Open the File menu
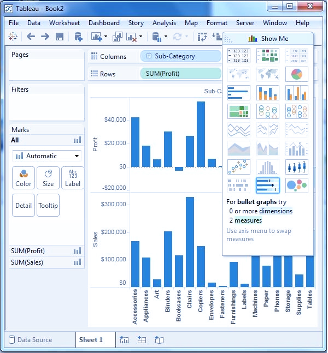 tap(14, 23)
